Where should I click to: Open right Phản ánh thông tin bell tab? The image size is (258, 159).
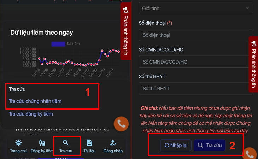[253, 64]
